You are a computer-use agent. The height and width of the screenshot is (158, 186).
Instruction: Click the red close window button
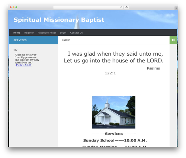(x=11, y=7)
